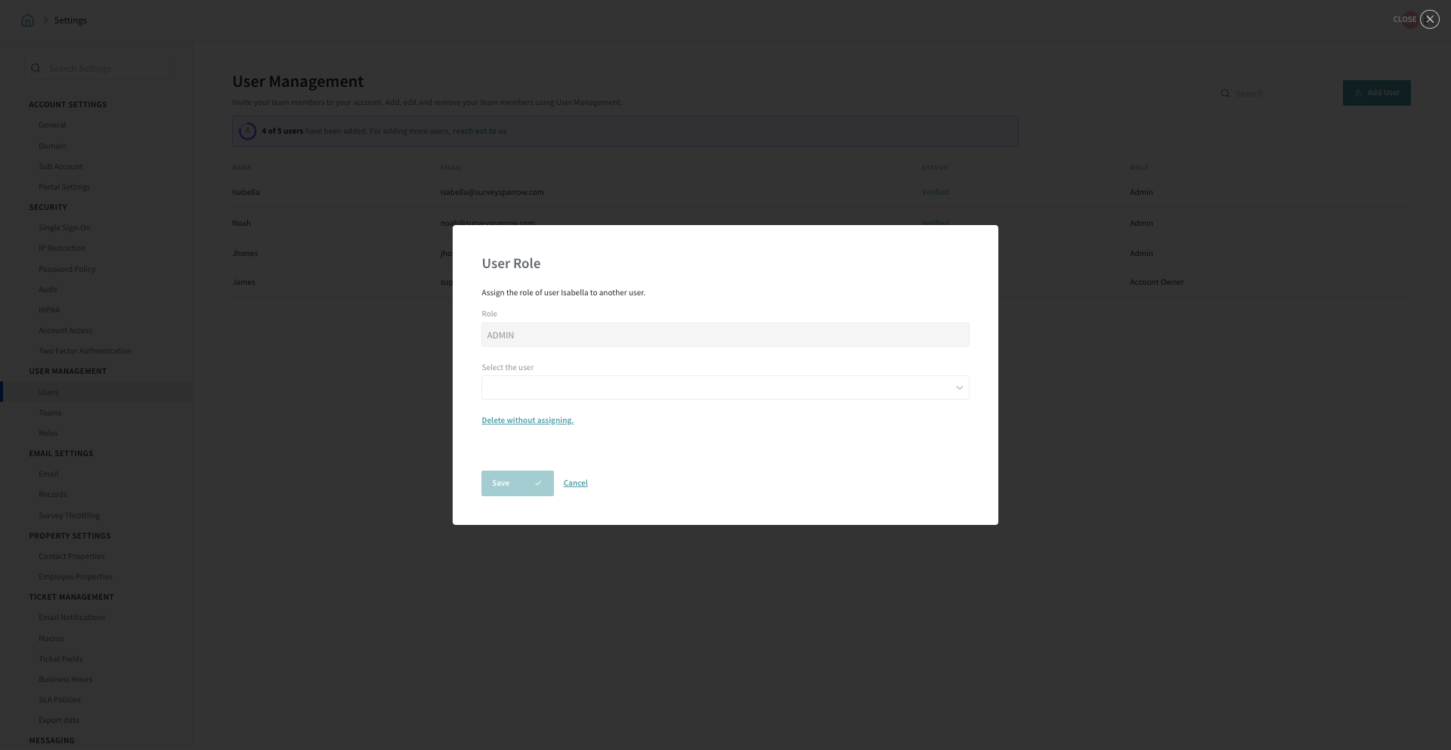Open Roles settings in sidebar
This screenshot has width=1451, height=750.
(x=48, y=434)
